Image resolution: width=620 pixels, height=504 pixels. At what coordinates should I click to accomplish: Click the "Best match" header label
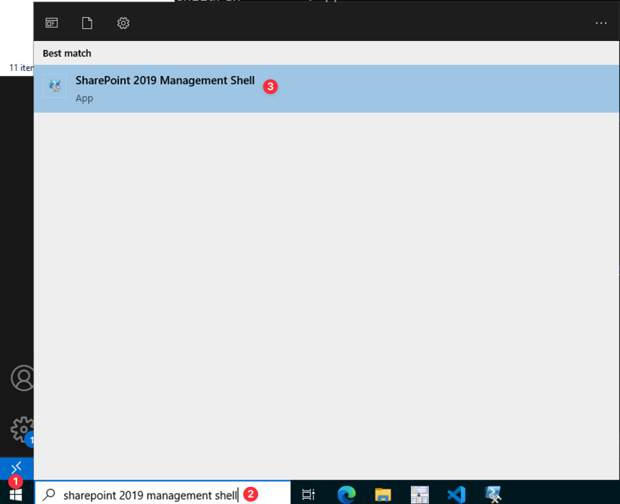pyautogui.click(x=67, y=54)
